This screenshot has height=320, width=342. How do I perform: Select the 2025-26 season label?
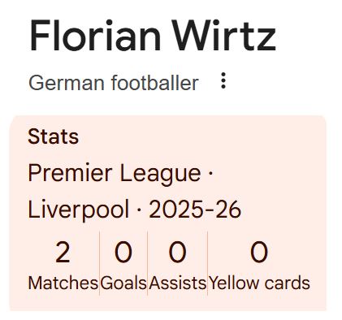click(x=195, y=210)
